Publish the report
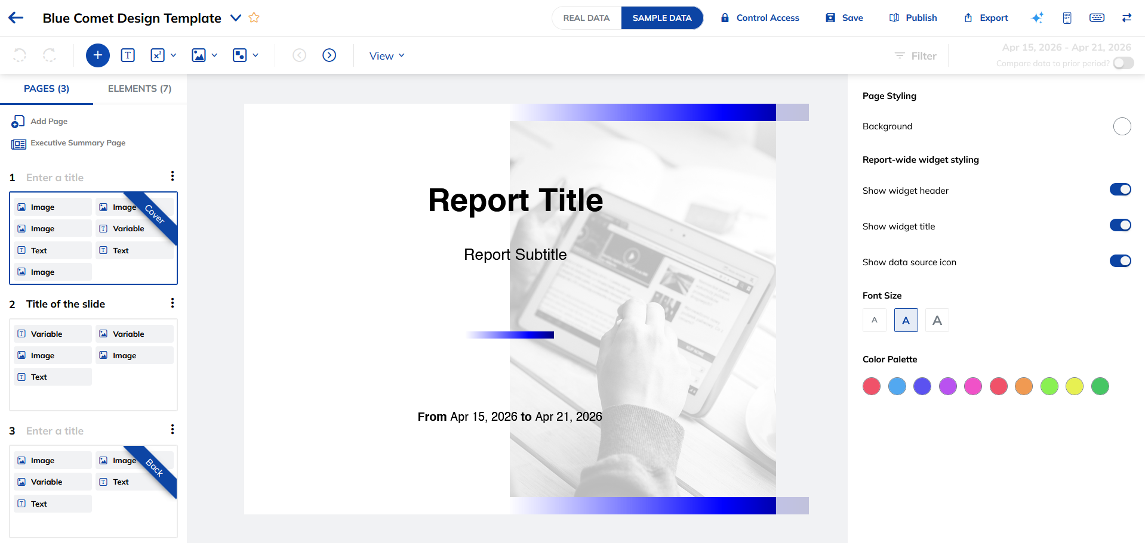Screen dimensions: 1145x543 (x=913, y=18)
